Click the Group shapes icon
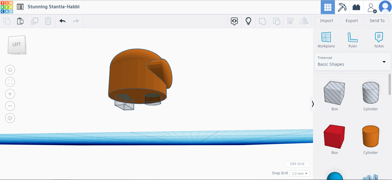 [x=262, y=21]
